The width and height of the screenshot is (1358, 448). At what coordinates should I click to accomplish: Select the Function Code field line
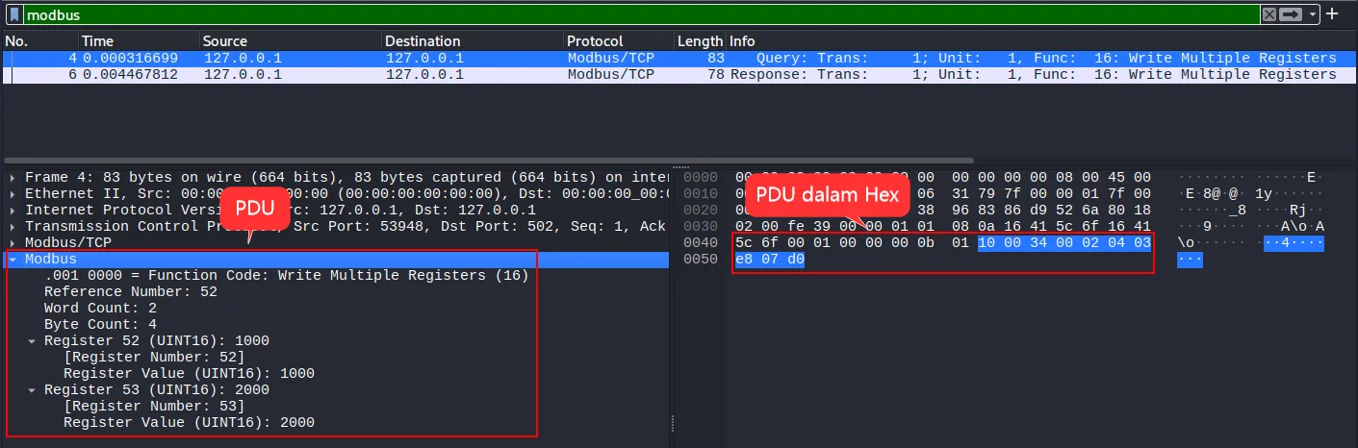pos(287,276)
